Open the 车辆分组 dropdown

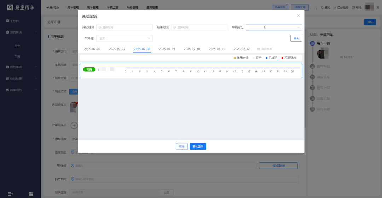point(274,28)
